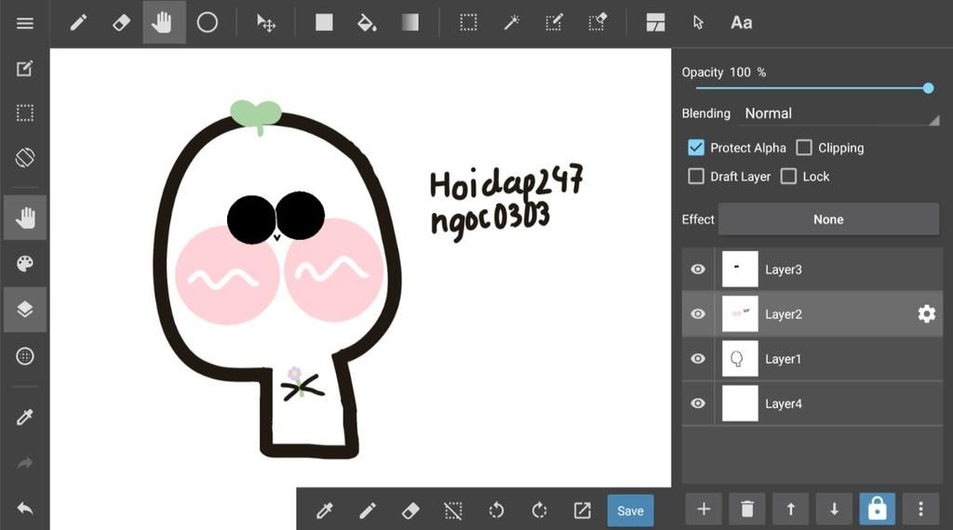Move layer down
The width and height of the screenshot is (953, 530).
point(834,509)
